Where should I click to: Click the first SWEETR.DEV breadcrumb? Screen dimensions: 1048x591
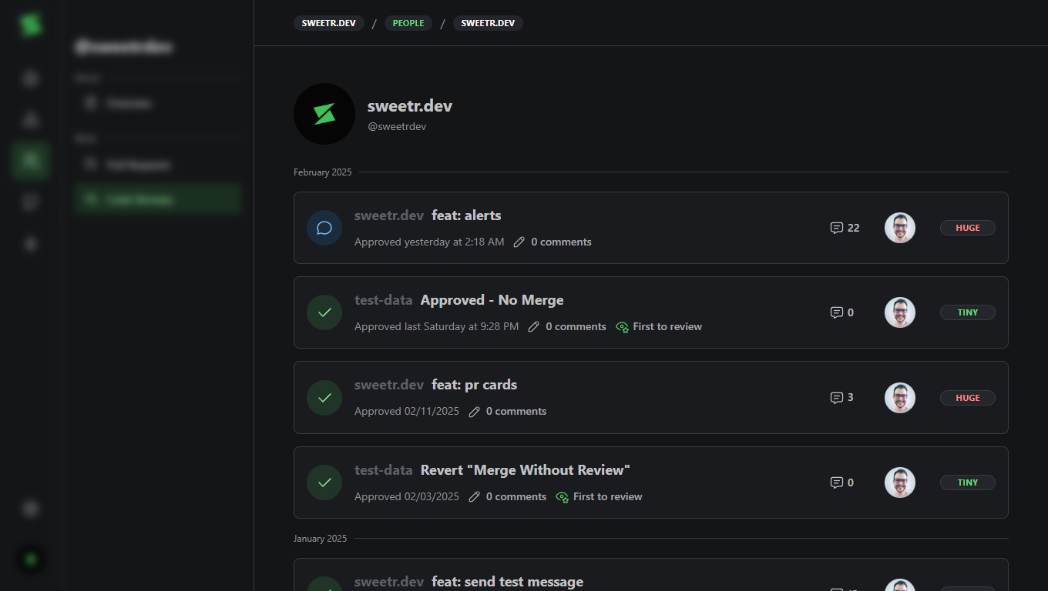328,23
